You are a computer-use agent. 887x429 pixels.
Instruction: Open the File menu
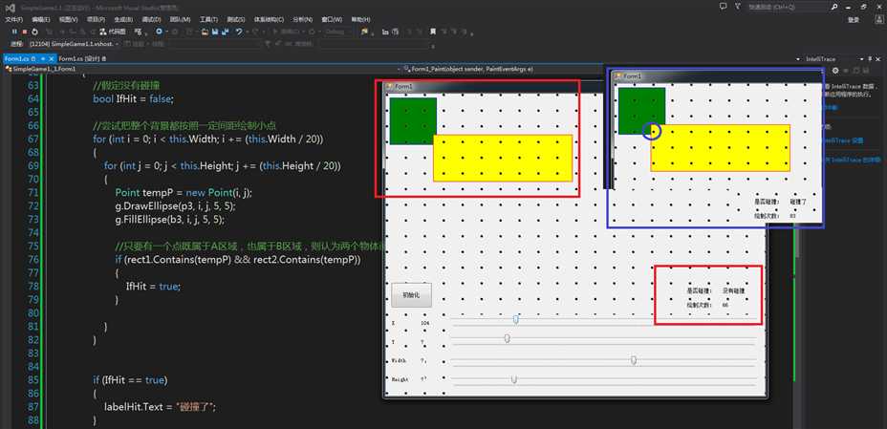(x=14, y=19)
